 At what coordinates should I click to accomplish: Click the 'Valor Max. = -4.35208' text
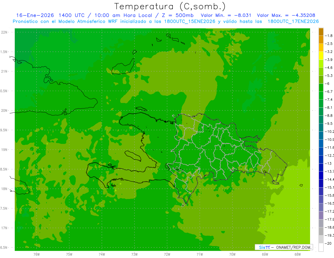tap(286, 15)
